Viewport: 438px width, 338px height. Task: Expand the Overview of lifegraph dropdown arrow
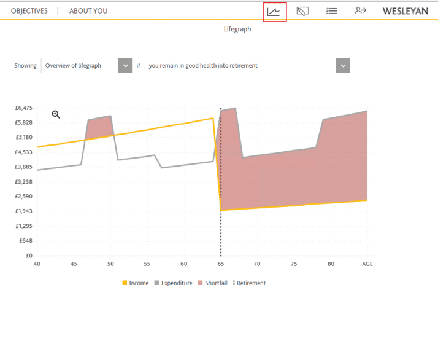point(125,66)
